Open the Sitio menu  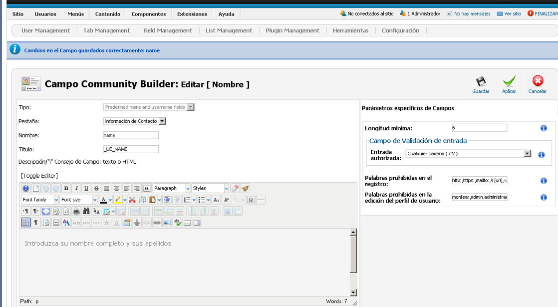[x=18, y=14]
